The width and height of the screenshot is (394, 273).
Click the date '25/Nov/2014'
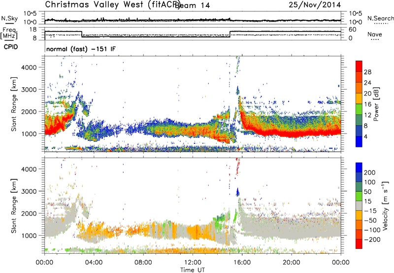[x=315, y=5]
